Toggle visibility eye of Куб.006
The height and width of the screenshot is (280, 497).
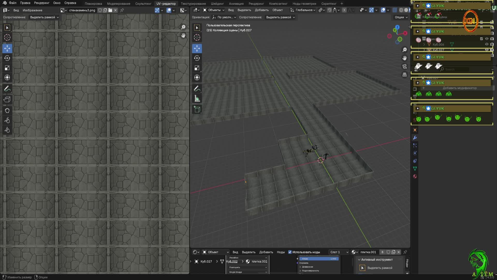click(487, 44)
